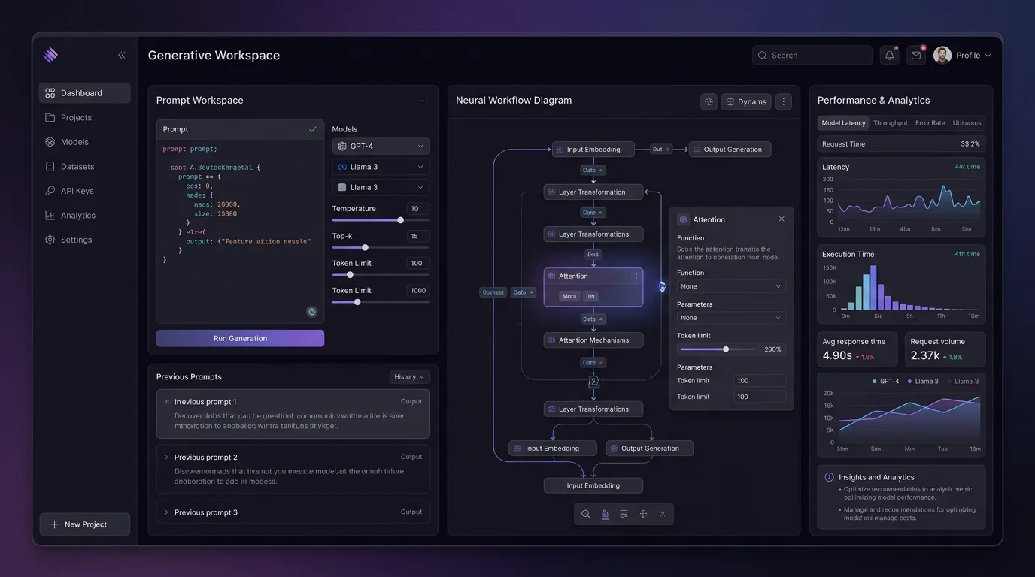Screen dimensions: 1035x577
Task: Expand Previous prompt 2
Action: point(166,457)
